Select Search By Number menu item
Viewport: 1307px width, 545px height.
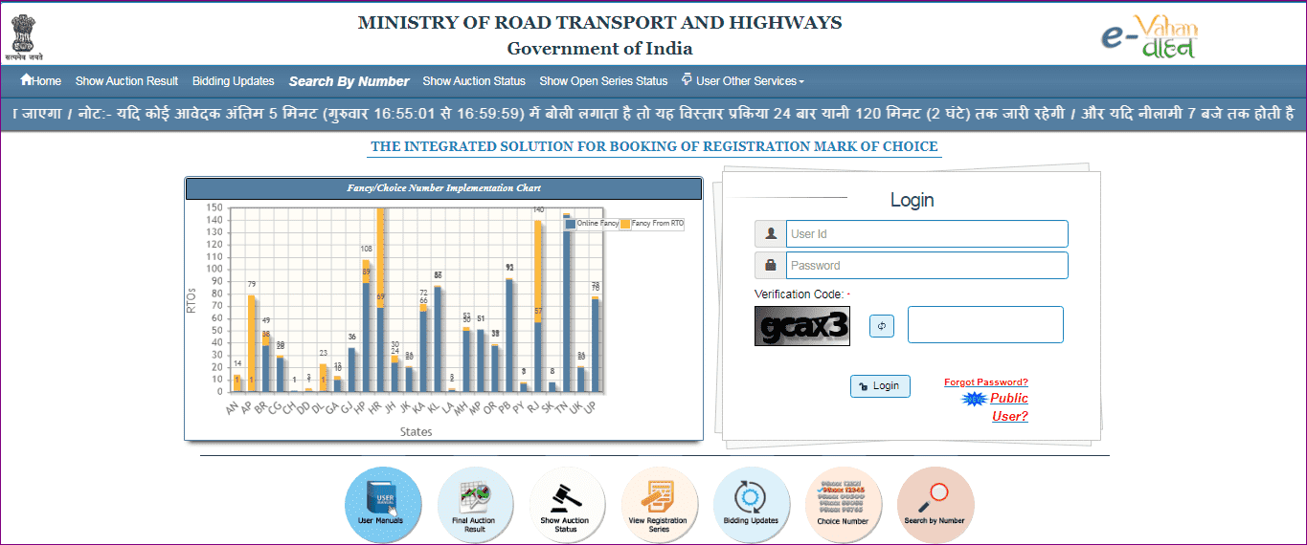(349, 81)
